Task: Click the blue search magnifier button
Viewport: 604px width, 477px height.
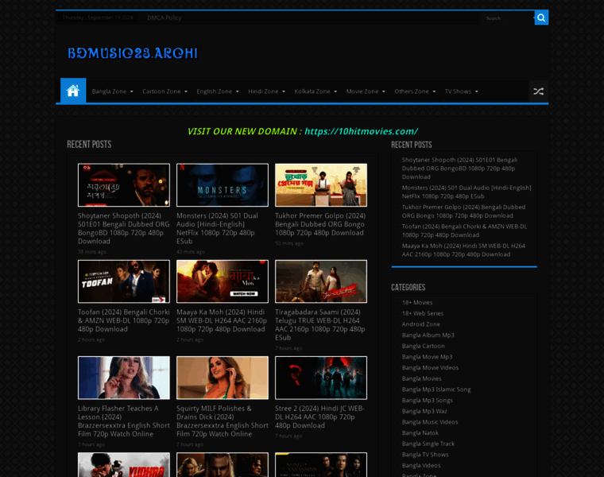Action: coord(541,17)
